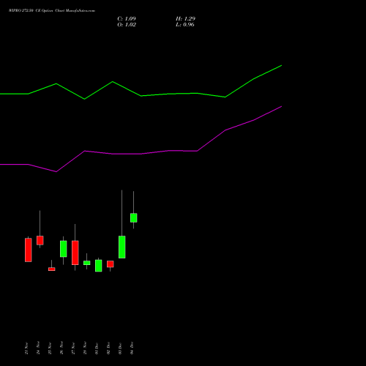
Task: Click the '27 Nov' date axis label
Action: [73, 348]
